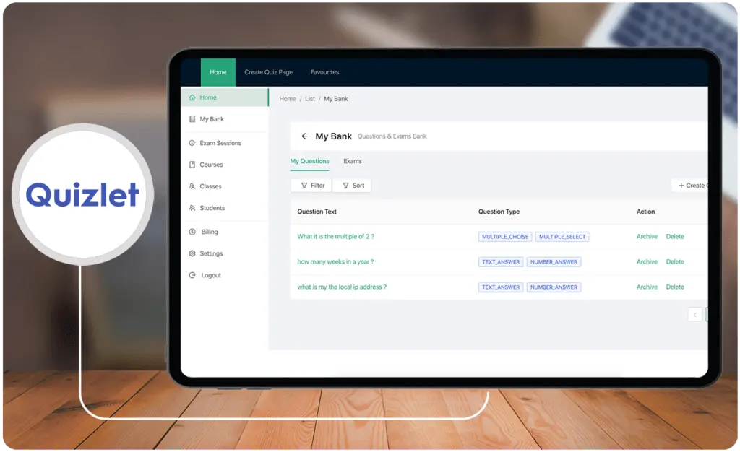Switch to My Questions tab
The height and width of the screenshot is (452, 740).
(309, 161)
